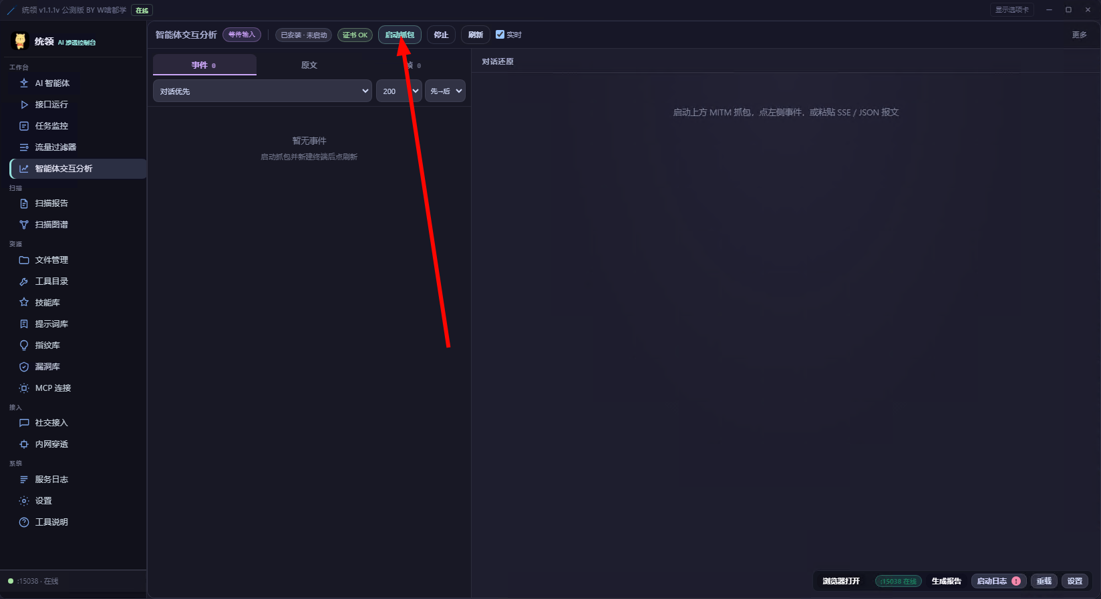Expand the 先→后 order dropdown
Screen dimensions: 1101x599
pyautogui.click(x=446, y=91)
